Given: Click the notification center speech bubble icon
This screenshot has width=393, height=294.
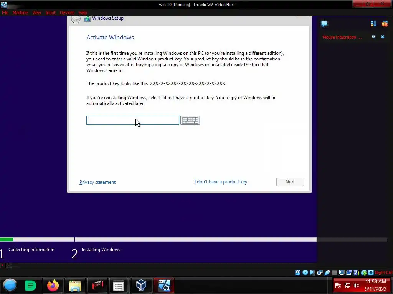Looking at the screenshot, I should coord(324,24).
